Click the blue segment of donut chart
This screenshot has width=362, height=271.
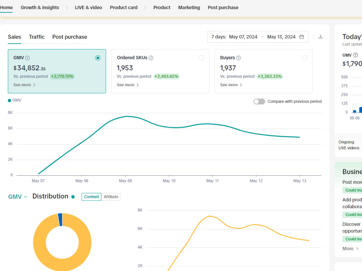(60, 220)
